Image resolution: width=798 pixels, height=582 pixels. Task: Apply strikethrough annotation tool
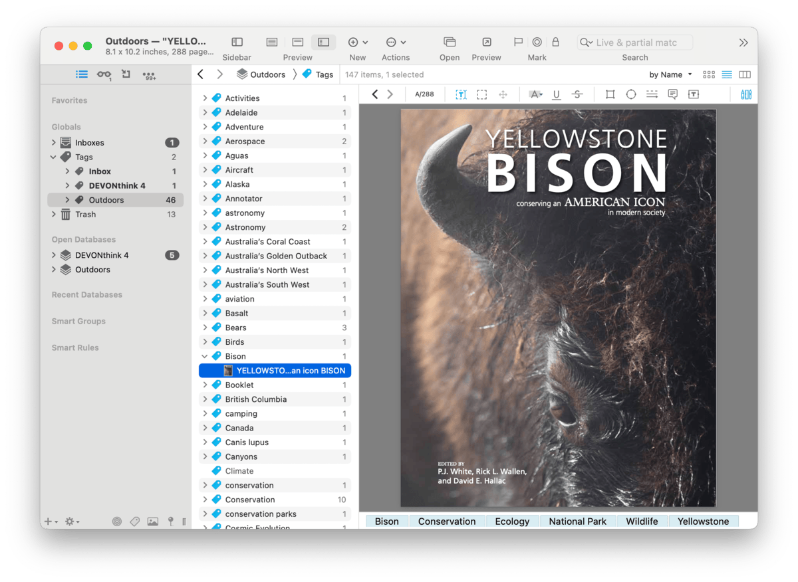click(577, 94)
